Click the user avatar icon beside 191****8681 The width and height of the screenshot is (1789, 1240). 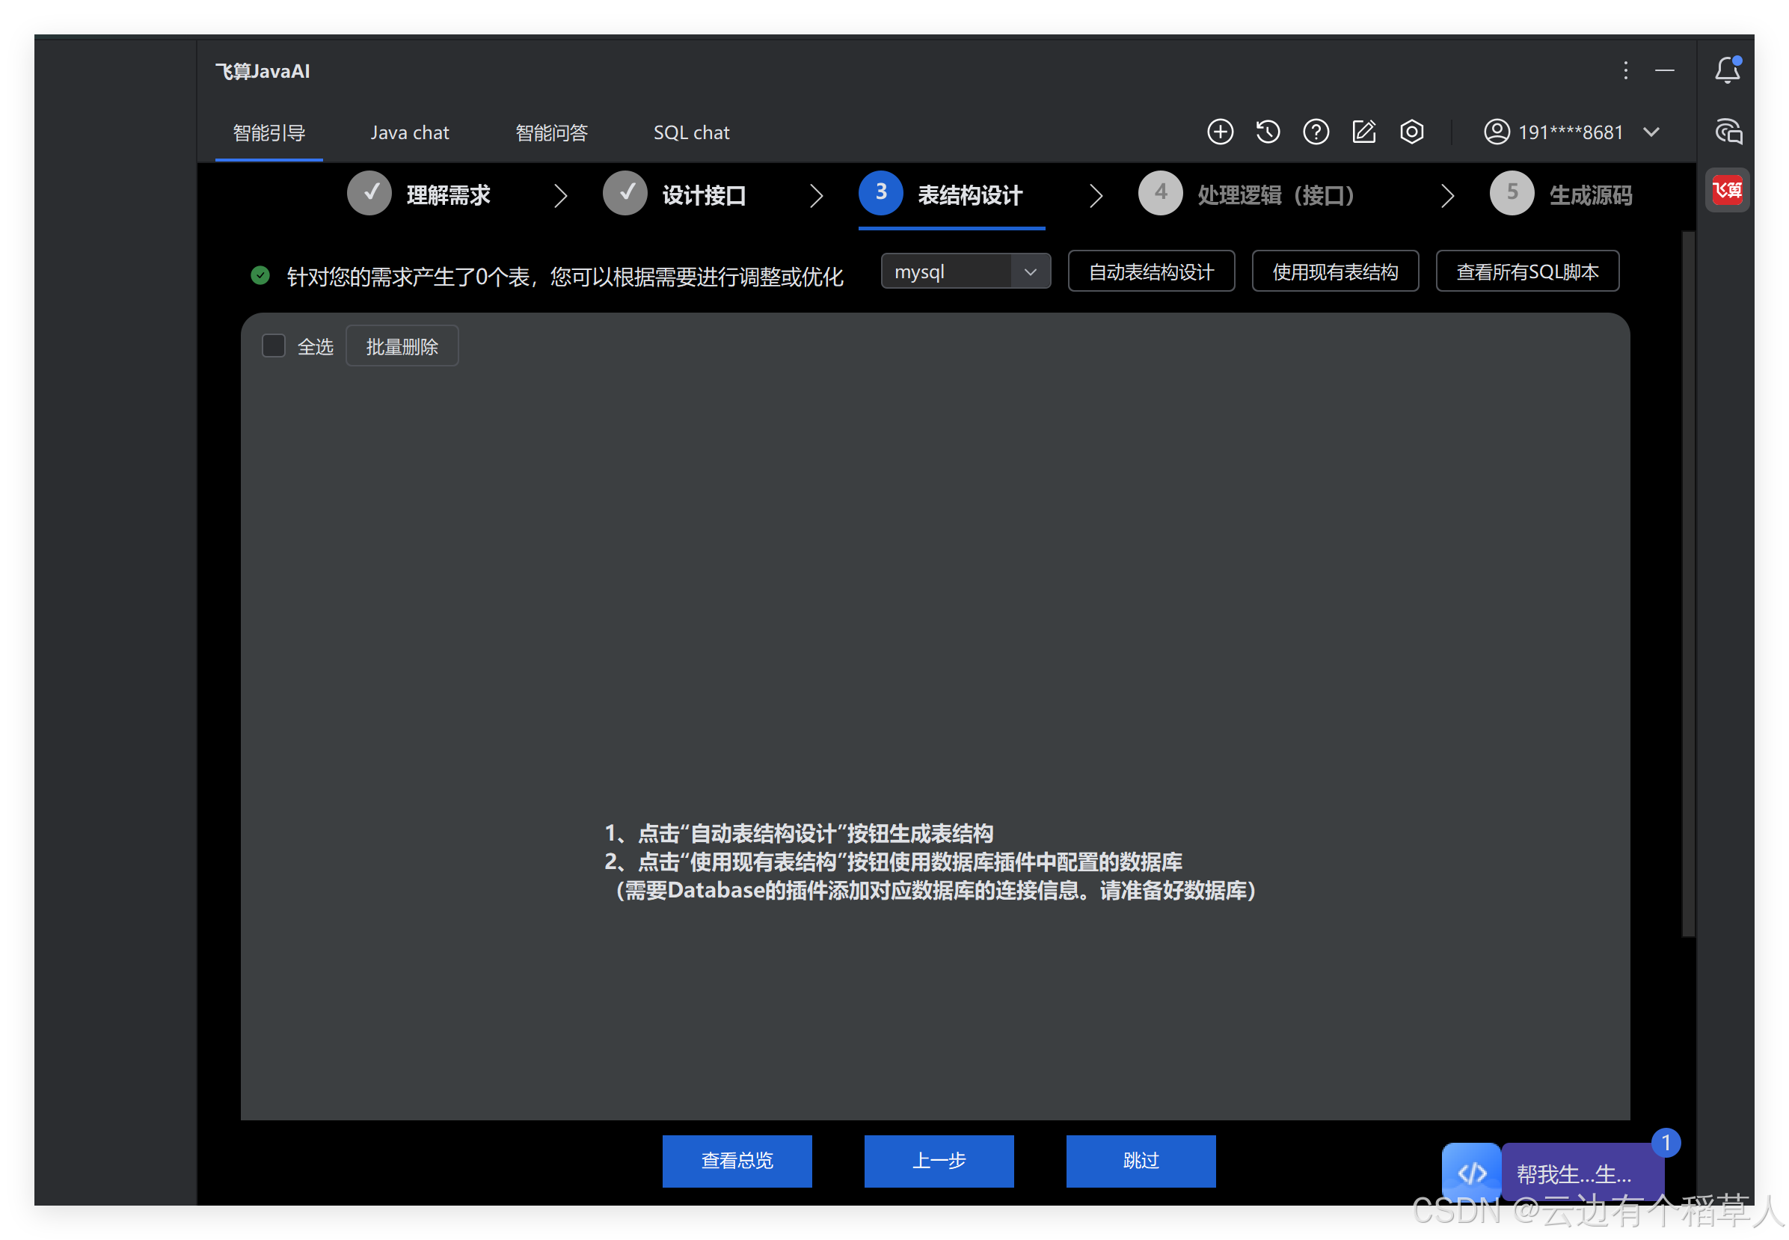click(x=1497, y=132)
